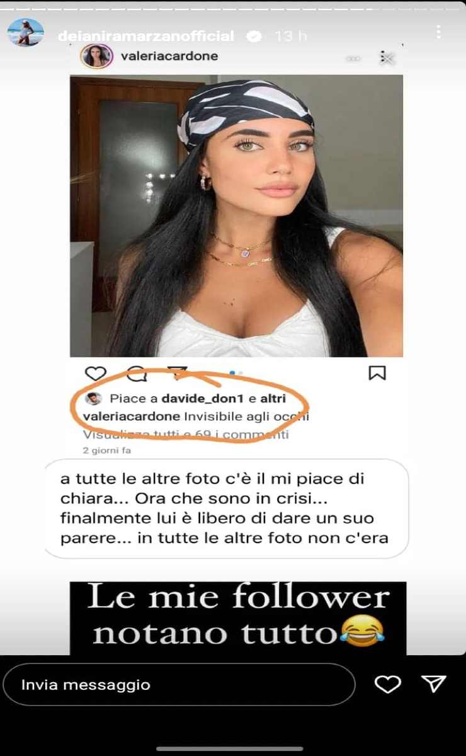Tap valeriacardone name in the caption

tap(132, 416)
